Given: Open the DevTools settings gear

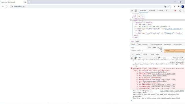Looking at the screenshot, I should coord(180,11).
